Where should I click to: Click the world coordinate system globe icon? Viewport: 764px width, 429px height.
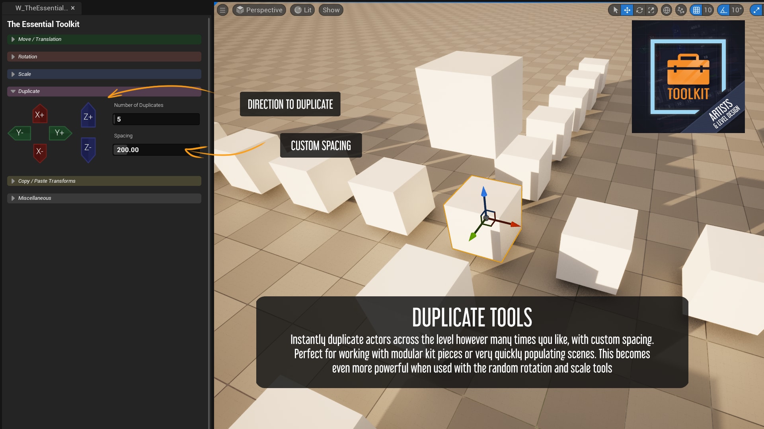coord(667,10)
